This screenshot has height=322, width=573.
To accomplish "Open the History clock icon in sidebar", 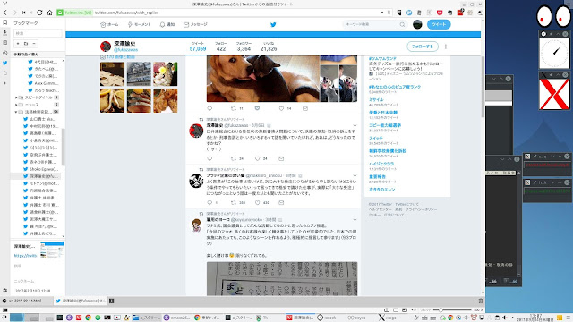I will point(4,53).
